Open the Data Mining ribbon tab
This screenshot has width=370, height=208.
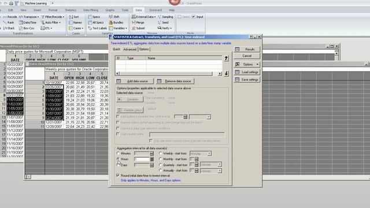[x=91, y=10]
